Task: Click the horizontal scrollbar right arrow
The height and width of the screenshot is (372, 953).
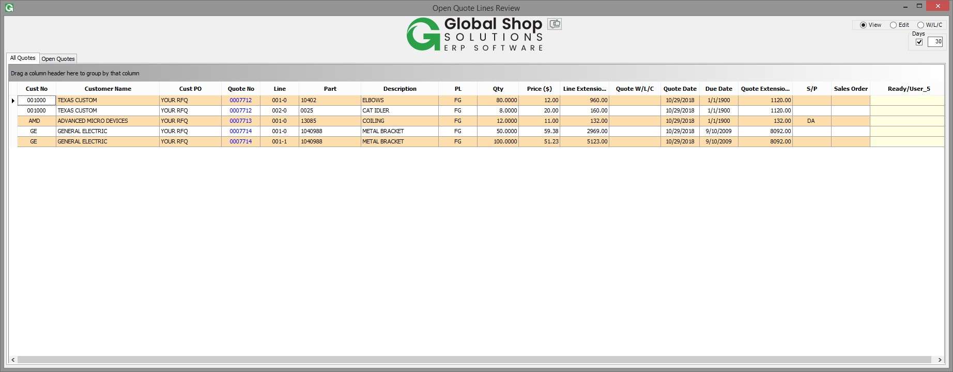Action: (940, 360)
